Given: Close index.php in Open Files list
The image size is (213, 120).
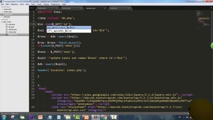Looking at the screenshot, I should click(2, 9).
